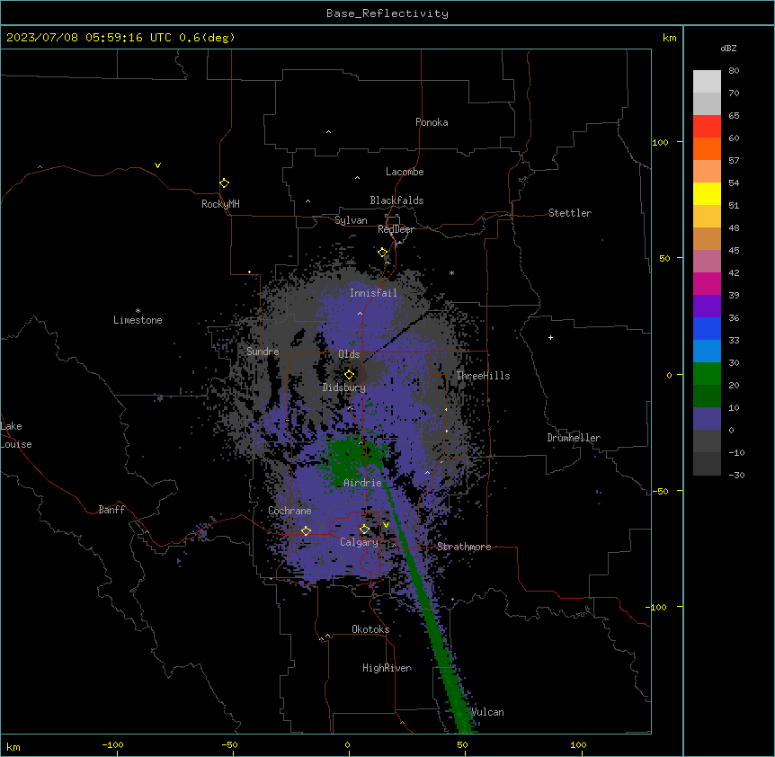Click the ThreeHills label
The image size is (775, 757).
483,376
